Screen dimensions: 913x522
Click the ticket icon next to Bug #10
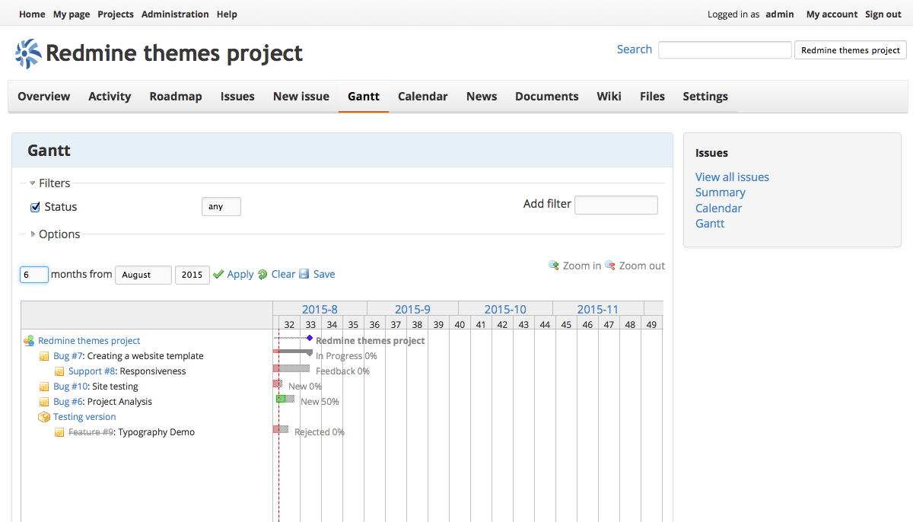pyautogui.click(x=44, y=387)
